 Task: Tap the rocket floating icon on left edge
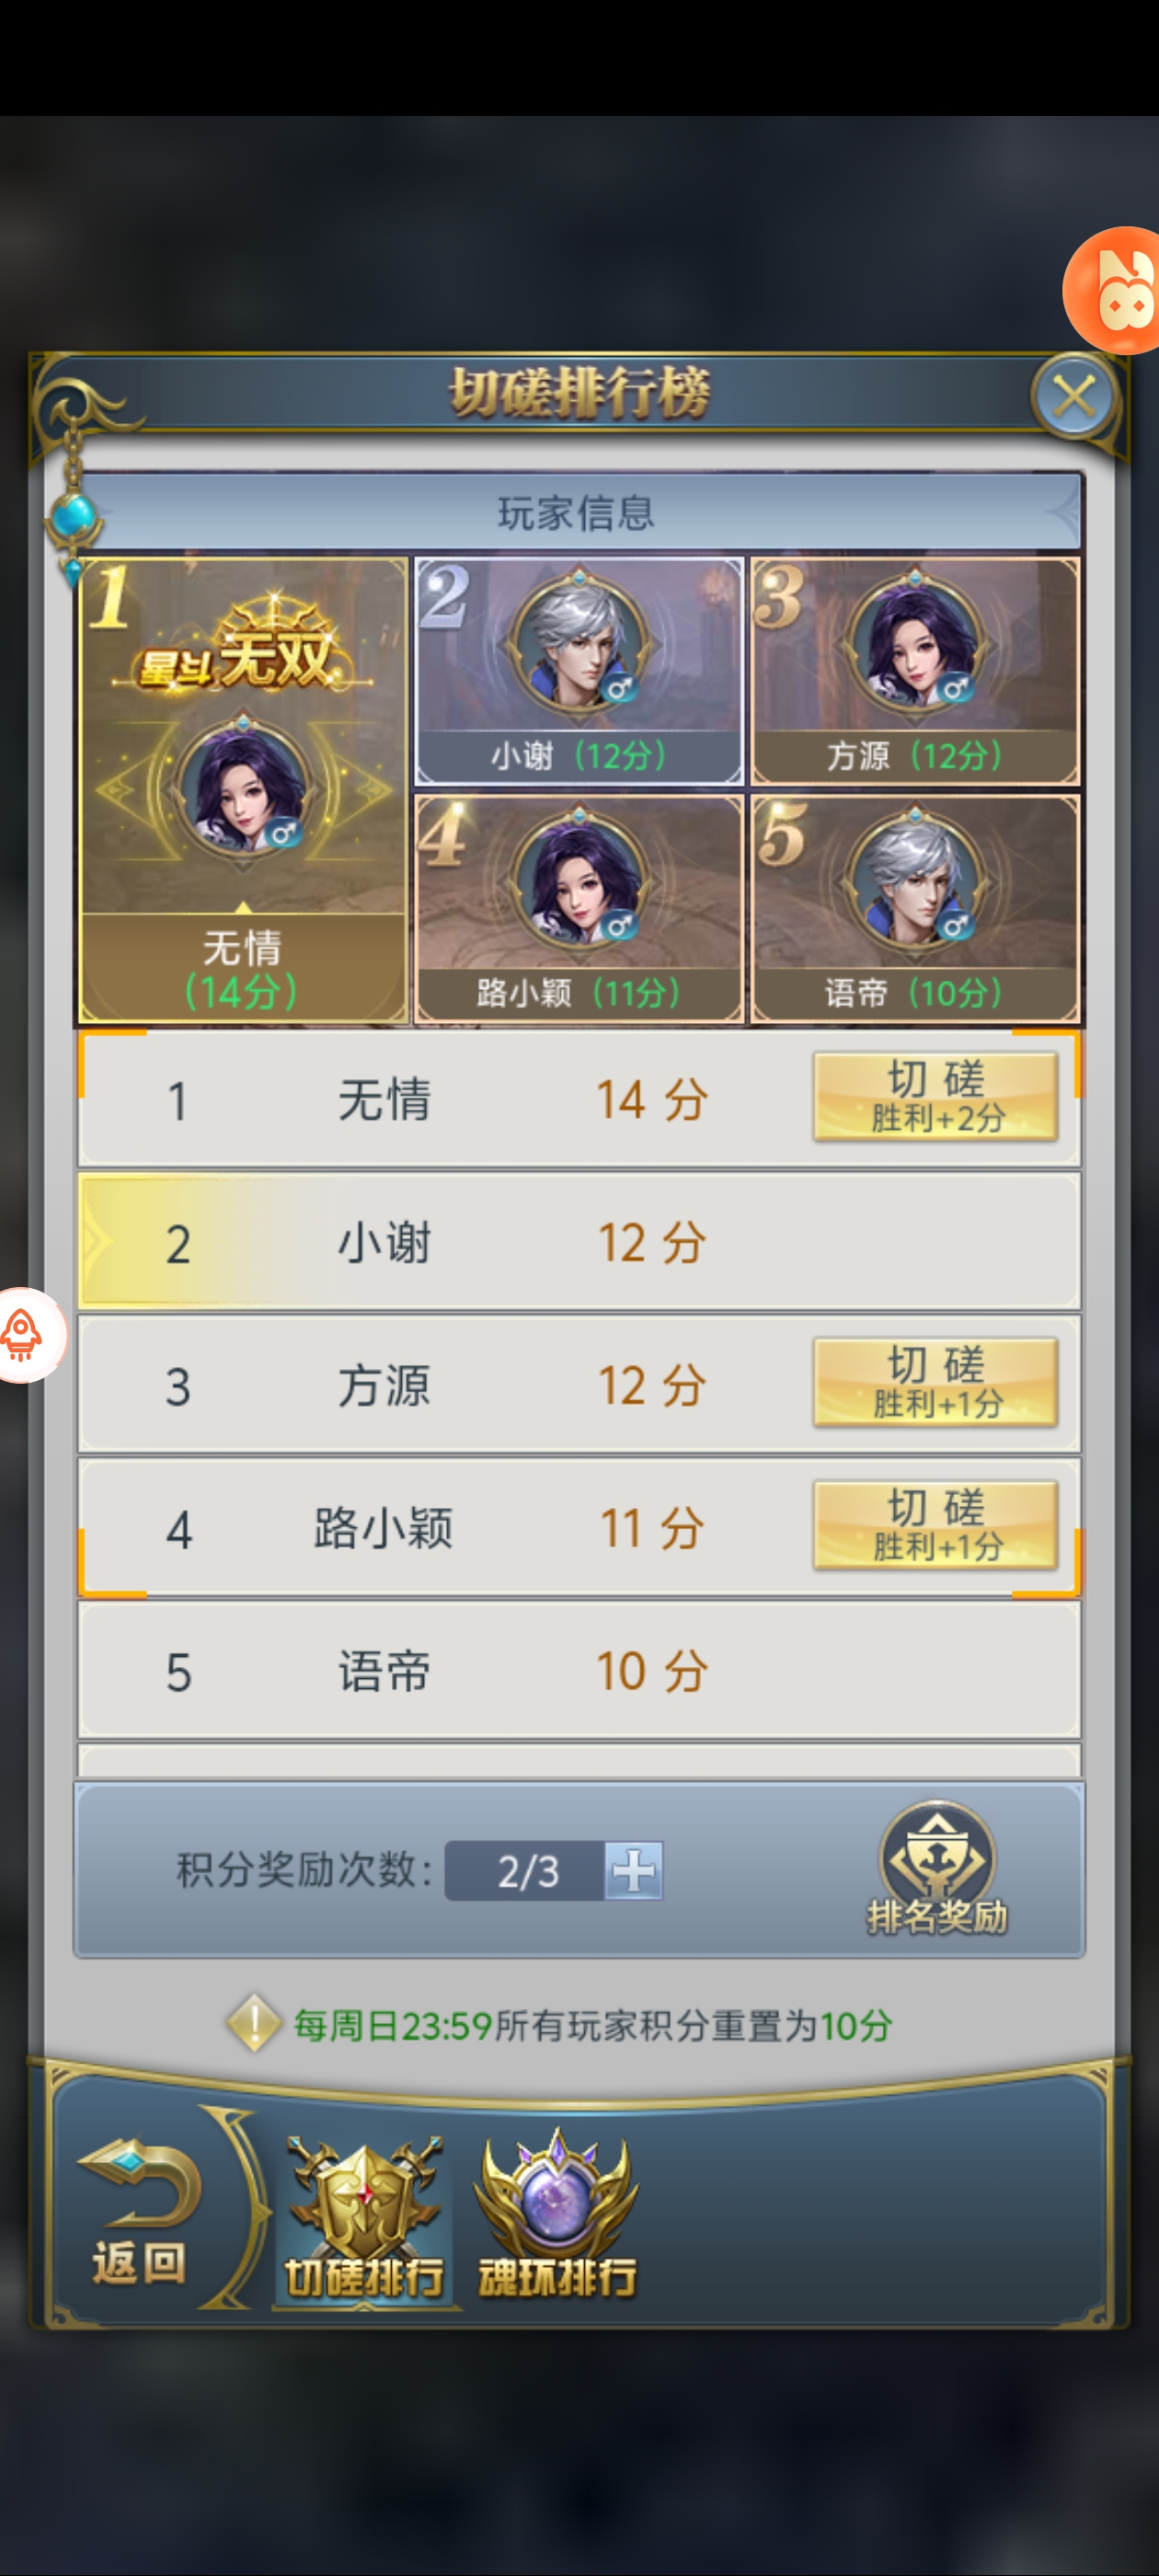(28, 1335)
